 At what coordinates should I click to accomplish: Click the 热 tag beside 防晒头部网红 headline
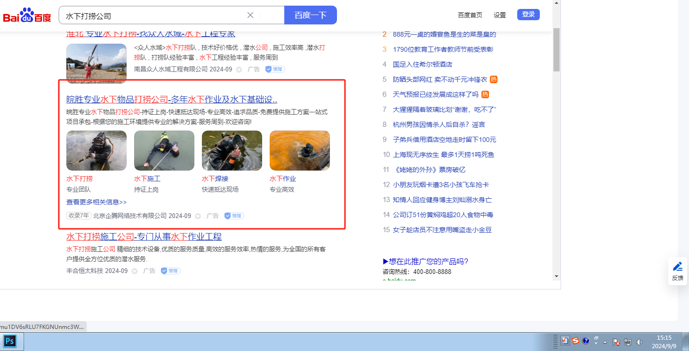tap(494, 79)
